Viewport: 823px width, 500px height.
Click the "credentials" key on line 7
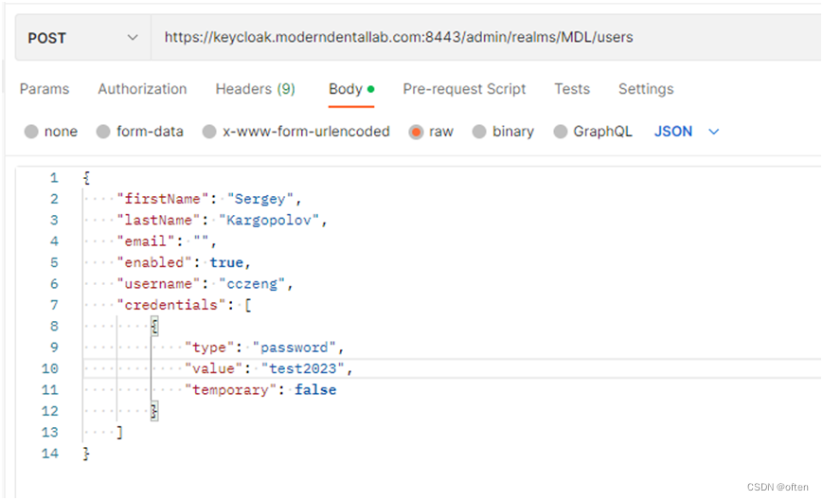pyautogui.click(x=171, y=305)
